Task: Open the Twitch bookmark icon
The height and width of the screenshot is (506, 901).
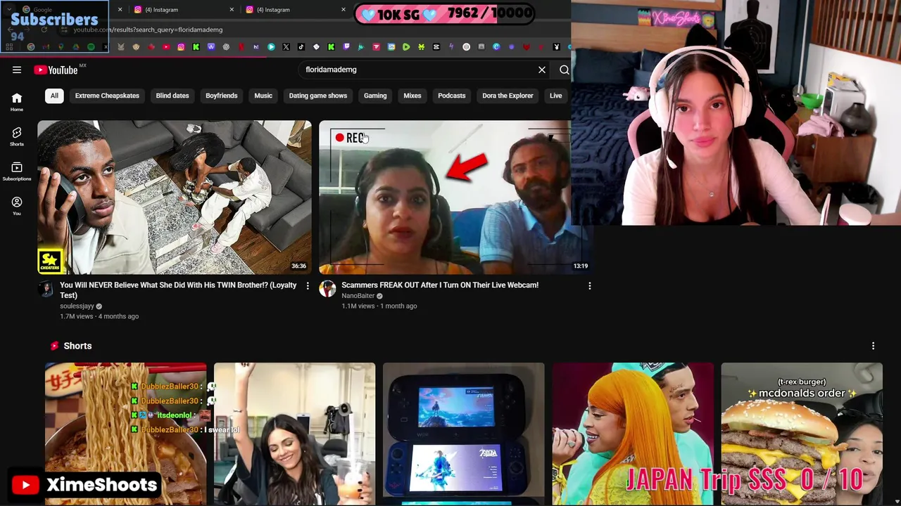Action: point(346,47)
